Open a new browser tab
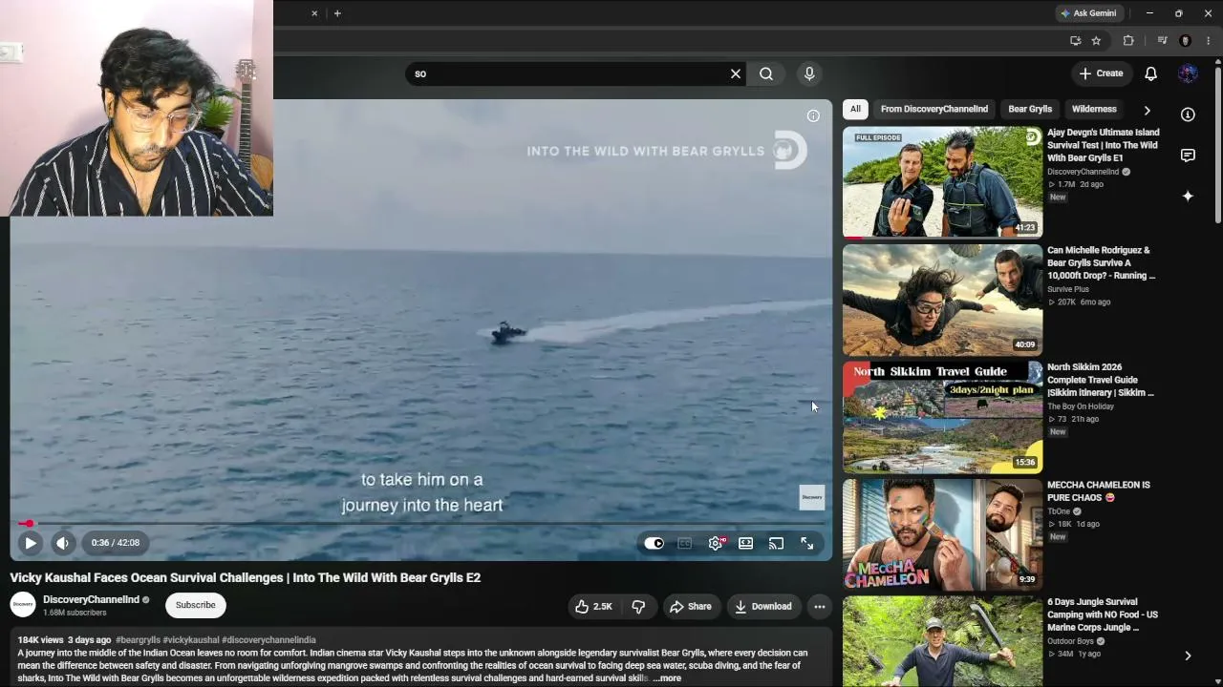1223x687 pixels. 337,13
